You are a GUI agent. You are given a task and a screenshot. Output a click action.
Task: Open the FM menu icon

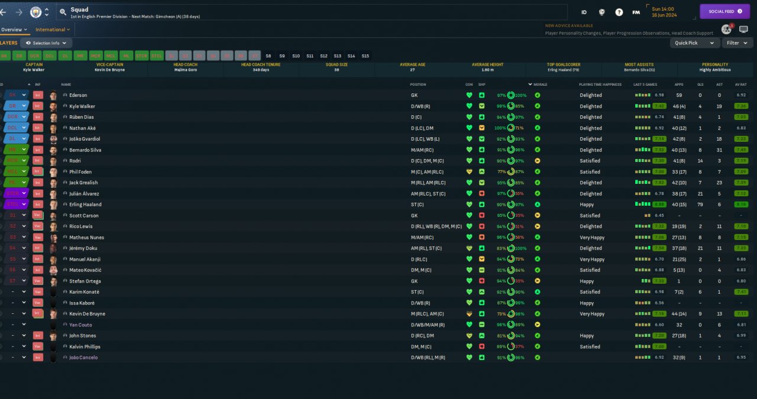coord(636,12)
